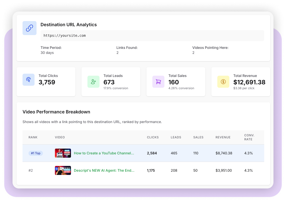The height and width of the screenshot is (202, 286).
Task: Sort by the CLICKS column header
Action: 153,137
